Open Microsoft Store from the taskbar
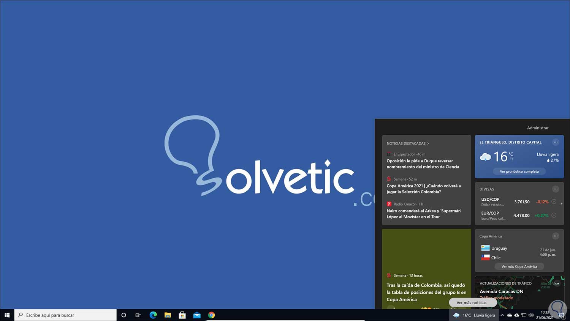570x321 pixels. (182, 315)
